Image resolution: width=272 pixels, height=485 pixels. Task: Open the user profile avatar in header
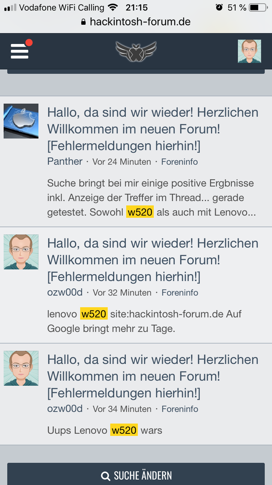[x=249, y=51]
